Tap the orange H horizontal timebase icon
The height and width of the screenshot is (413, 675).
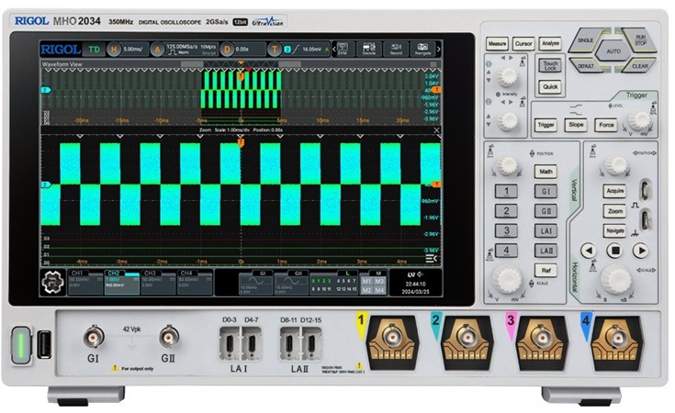114,49
